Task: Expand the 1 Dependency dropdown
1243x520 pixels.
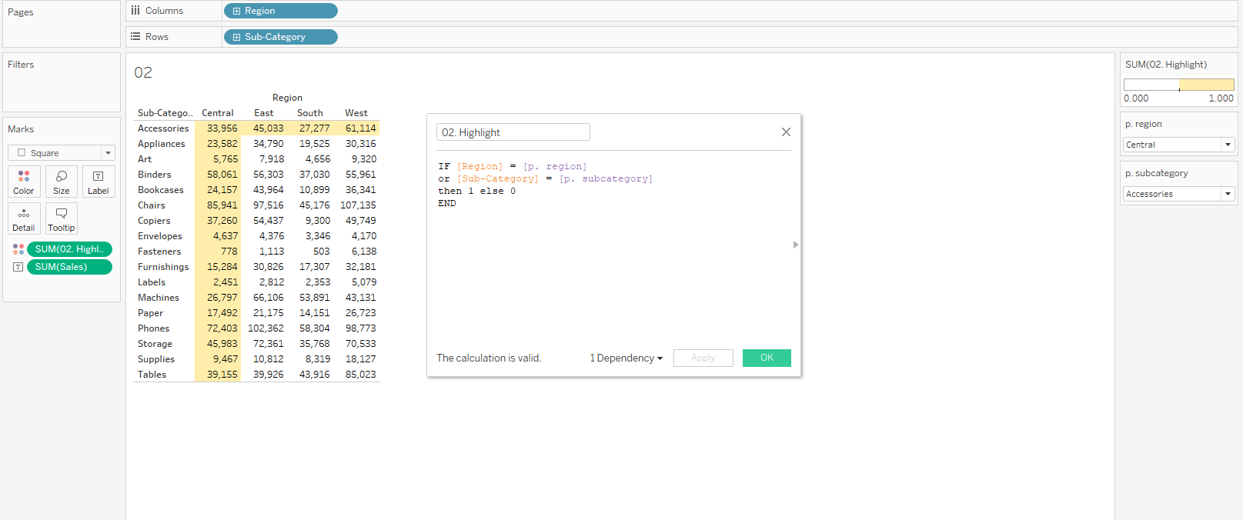Action: (626, 358)
